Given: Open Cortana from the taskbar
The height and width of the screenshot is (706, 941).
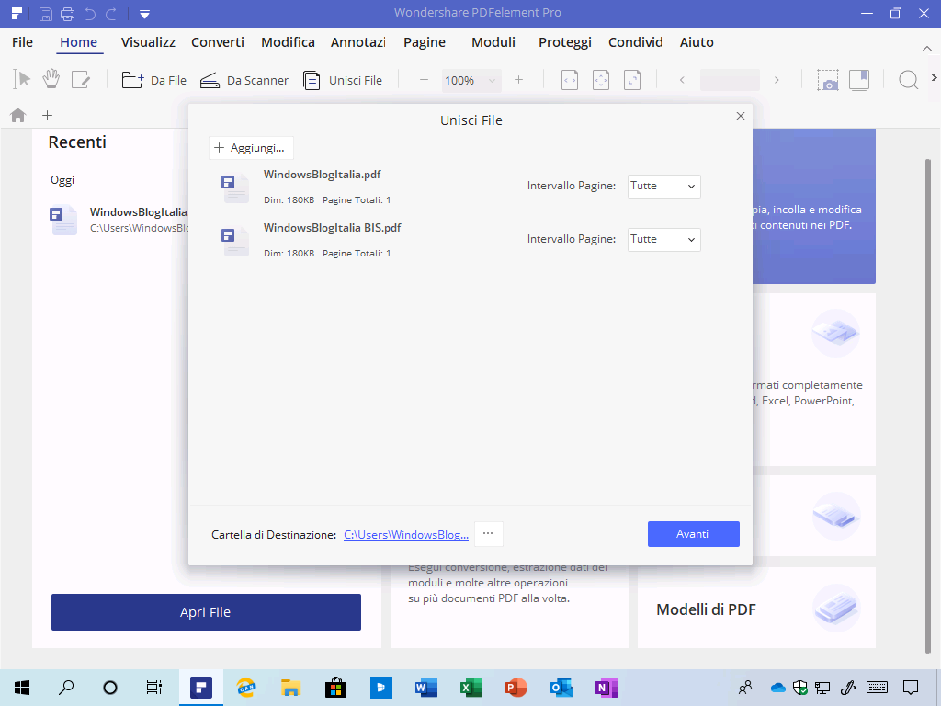Looking at the screenshot, I should click(x=110, y=688).
